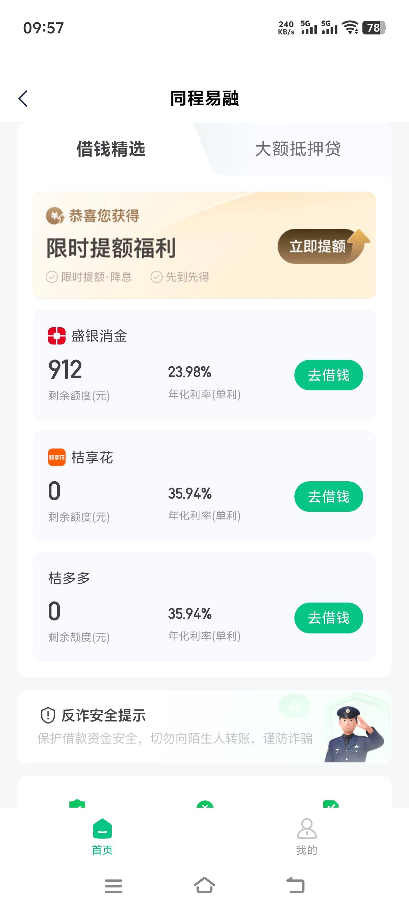Tap the Android home navigation icon

point(204,886)
